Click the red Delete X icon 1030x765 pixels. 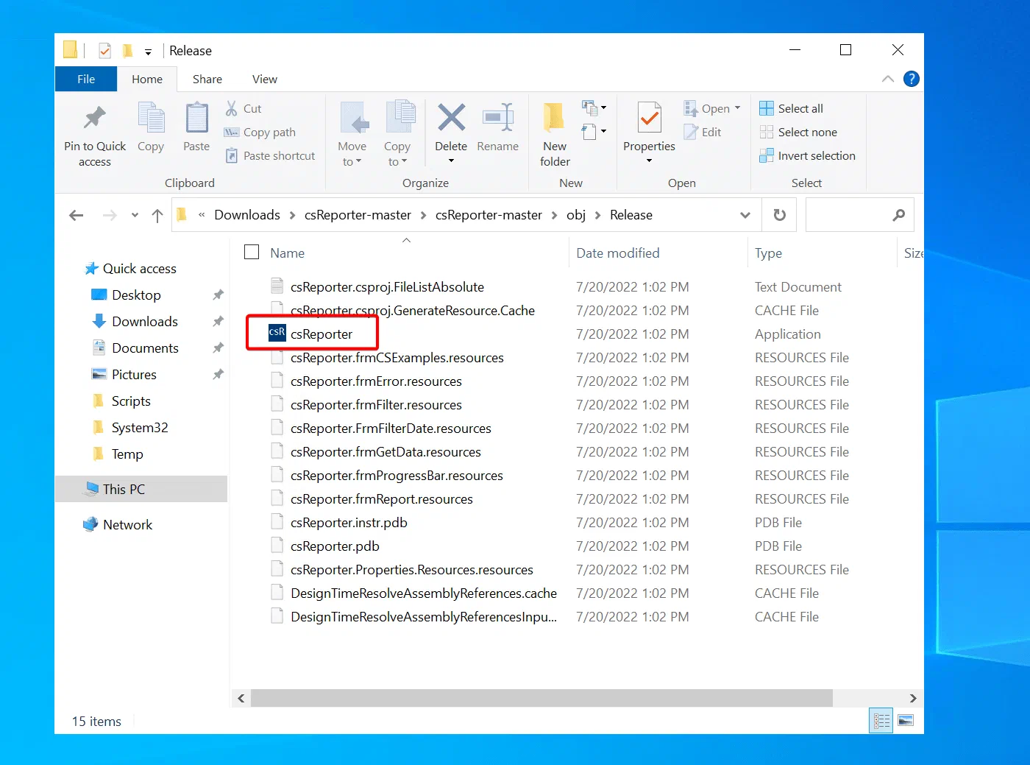click(x=451, y=118)
